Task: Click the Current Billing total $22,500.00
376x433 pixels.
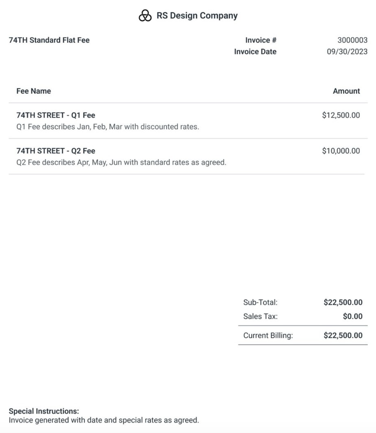Action: coord(343,335)
